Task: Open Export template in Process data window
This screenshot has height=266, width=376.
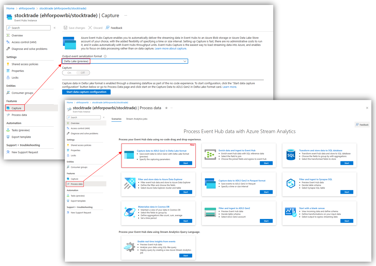Action: point(78,201)
